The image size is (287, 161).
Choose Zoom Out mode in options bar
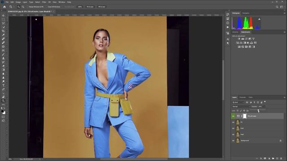click(23, 7)
